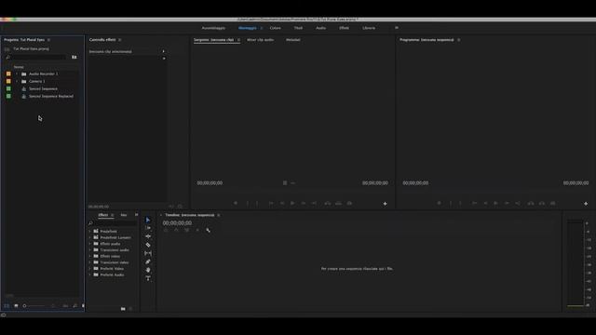
Task: Open workspace overflow chevron menu
Action: pyautogui.click(x=397, y=28)
